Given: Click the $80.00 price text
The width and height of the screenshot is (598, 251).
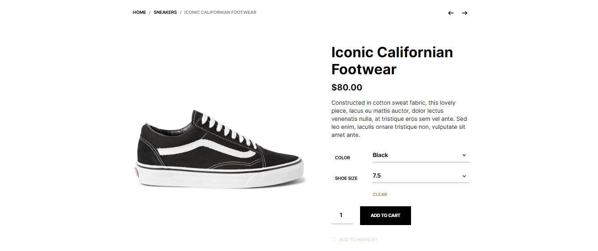Looking at the screenshot, I should click(x=347, y=87).
